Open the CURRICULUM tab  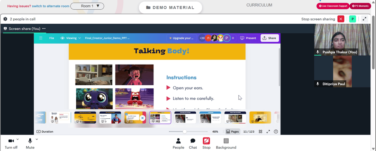coord(259,5)
